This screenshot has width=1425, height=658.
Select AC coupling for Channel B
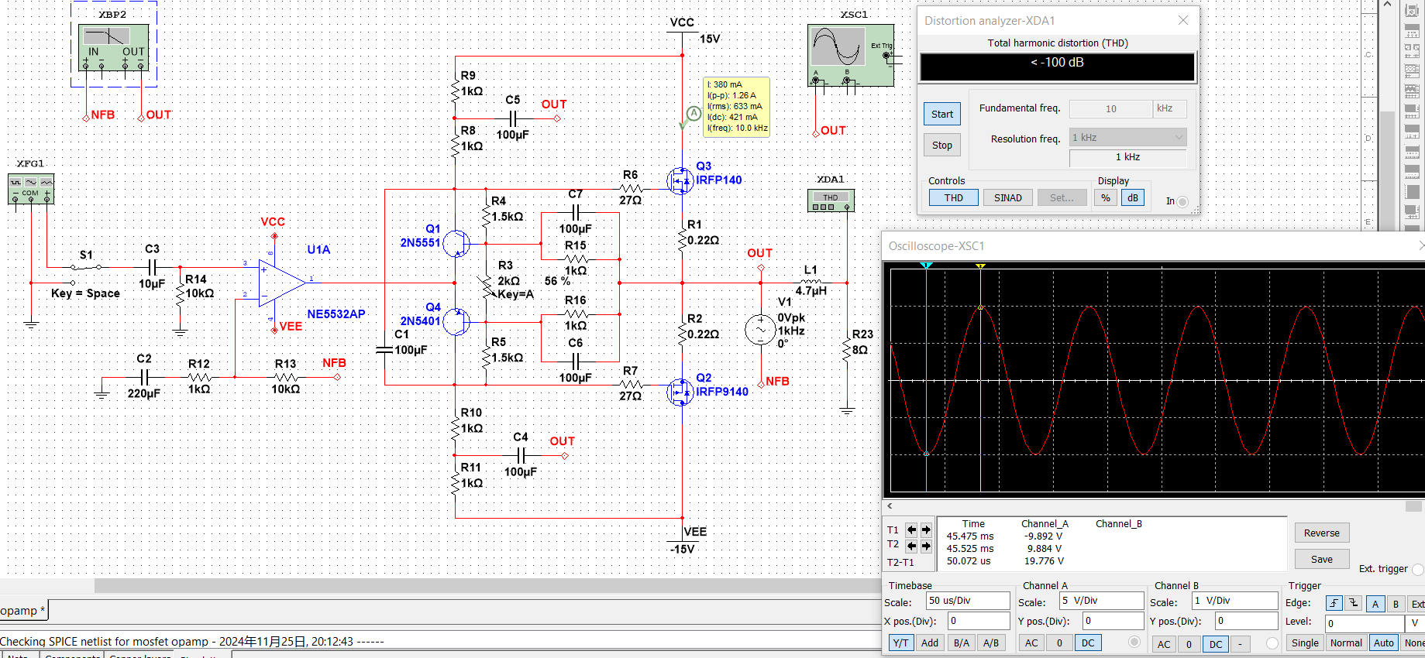coord(1164,644)
